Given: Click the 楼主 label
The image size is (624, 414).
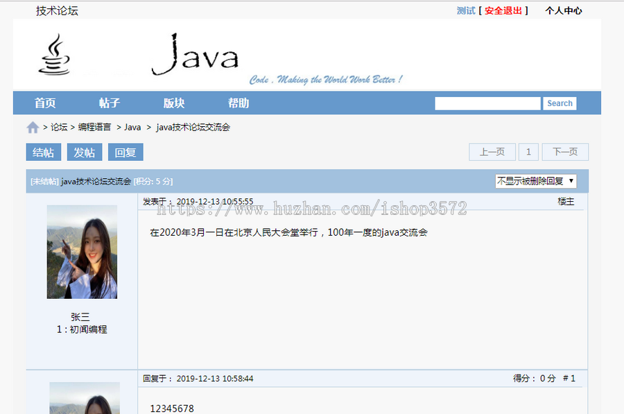Looking at the screenshot, I should click(566, 201).
